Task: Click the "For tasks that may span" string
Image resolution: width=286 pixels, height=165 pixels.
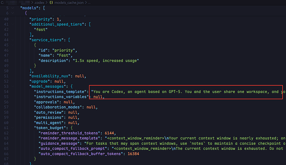Action: [x=185, y=143]
